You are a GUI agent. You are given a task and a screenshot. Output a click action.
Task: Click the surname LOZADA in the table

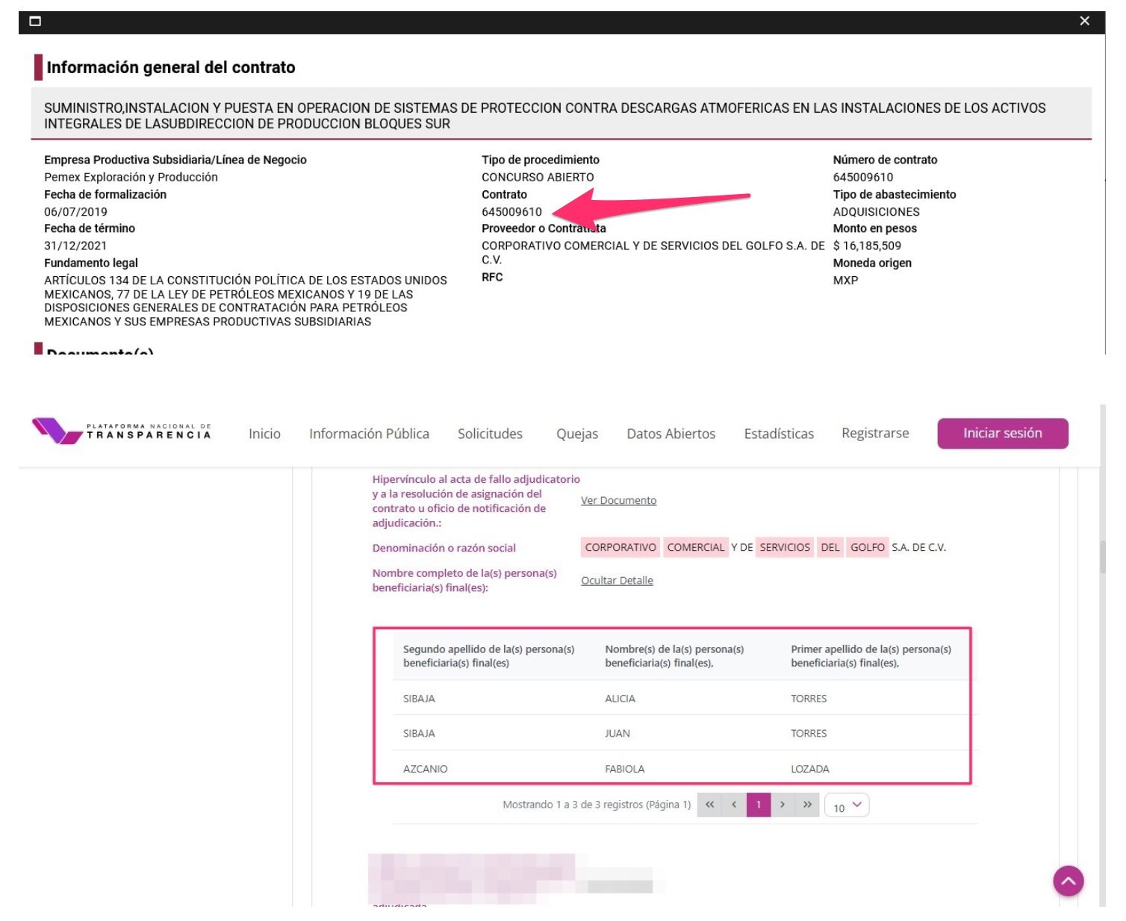(x=810, y=769)
